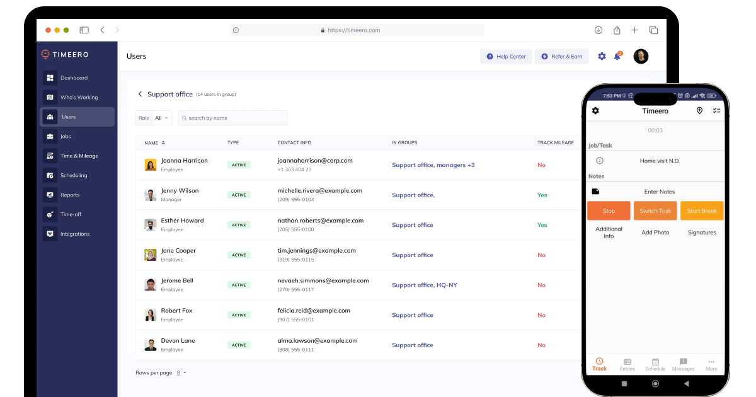Image resolution: width=756 pixels, height=397 pixels.
Task: Switch to the Track tab
Action: (x=600, y=365)
